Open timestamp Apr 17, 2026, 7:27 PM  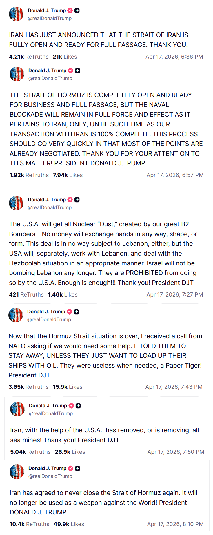click(175, 294)
